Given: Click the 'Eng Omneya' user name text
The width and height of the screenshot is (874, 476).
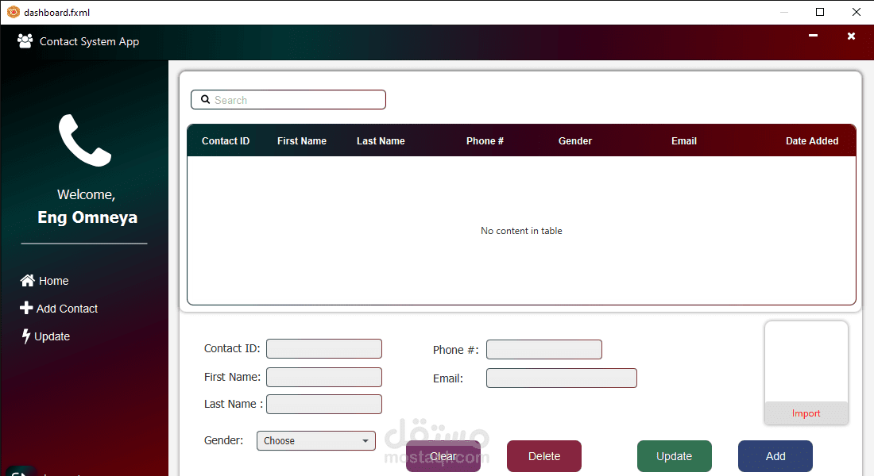Looking at the screenshot, I should click(x=87, y=217).
